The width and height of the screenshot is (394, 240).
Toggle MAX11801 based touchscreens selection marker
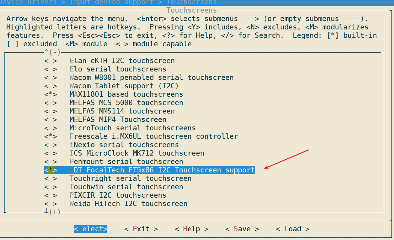click(x=51, y=94)
